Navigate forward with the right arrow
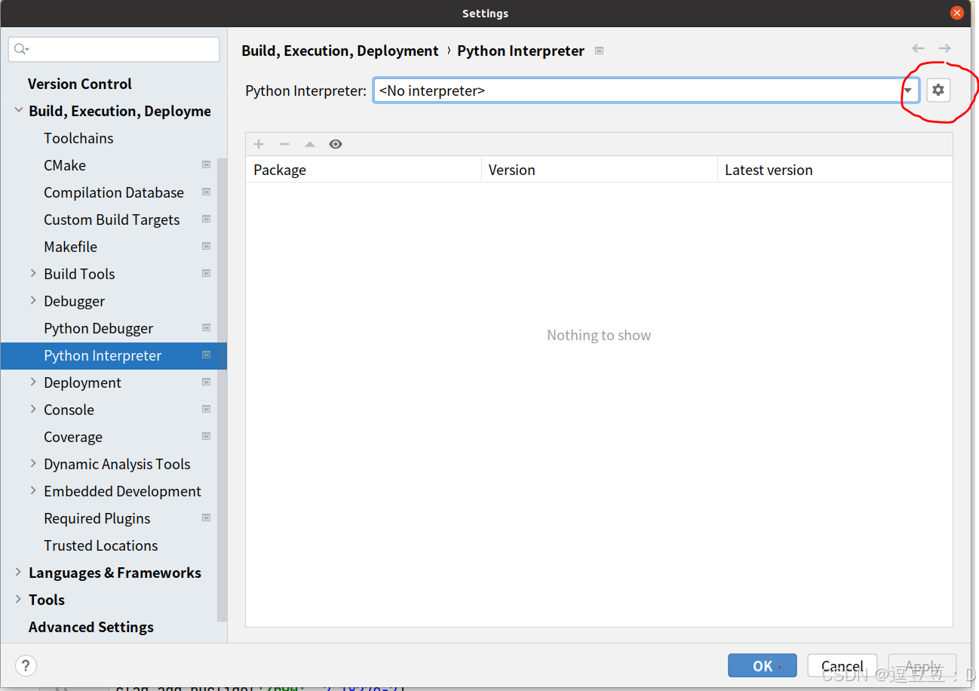The width and height of the screenshot is (979, 691). pyautogui.click(x=944, y=48)
